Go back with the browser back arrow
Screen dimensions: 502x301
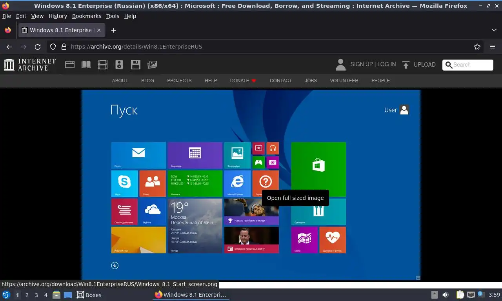[9, 47]
